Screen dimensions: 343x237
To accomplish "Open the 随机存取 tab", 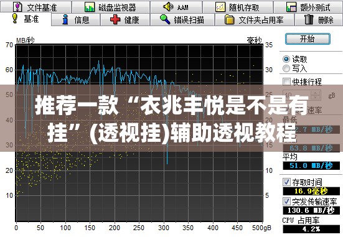I will [238, 7].
